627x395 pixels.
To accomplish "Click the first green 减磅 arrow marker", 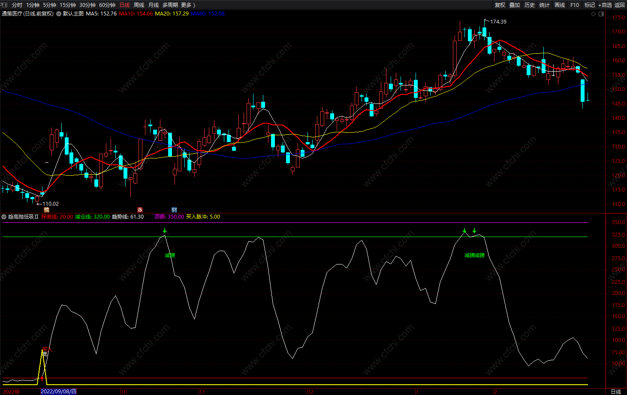I will click(165, 231).
